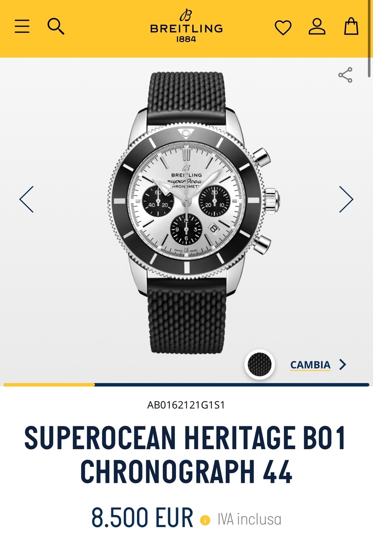Show next product image with right arrow
Screen dimensions: 373x544
coord(346,199)
